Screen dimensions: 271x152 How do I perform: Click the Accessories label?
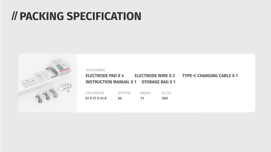95,70
